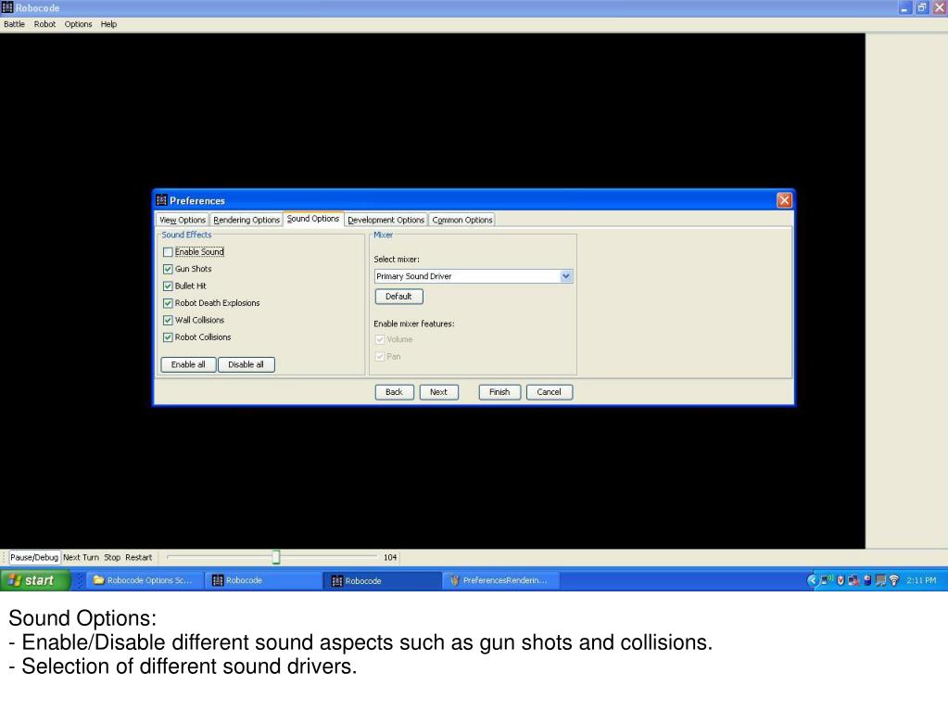Click the taskbar clock showing 2:11 PM
Screen dimensions: 948x711
click(921, 580)
